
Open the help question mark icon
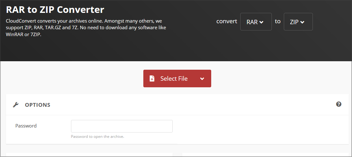tap(339, 104)
